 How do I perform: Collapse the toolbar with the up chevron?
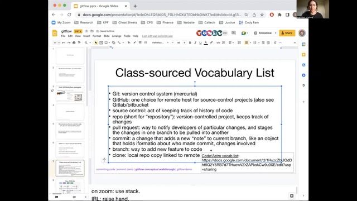[x=295, y=42]
